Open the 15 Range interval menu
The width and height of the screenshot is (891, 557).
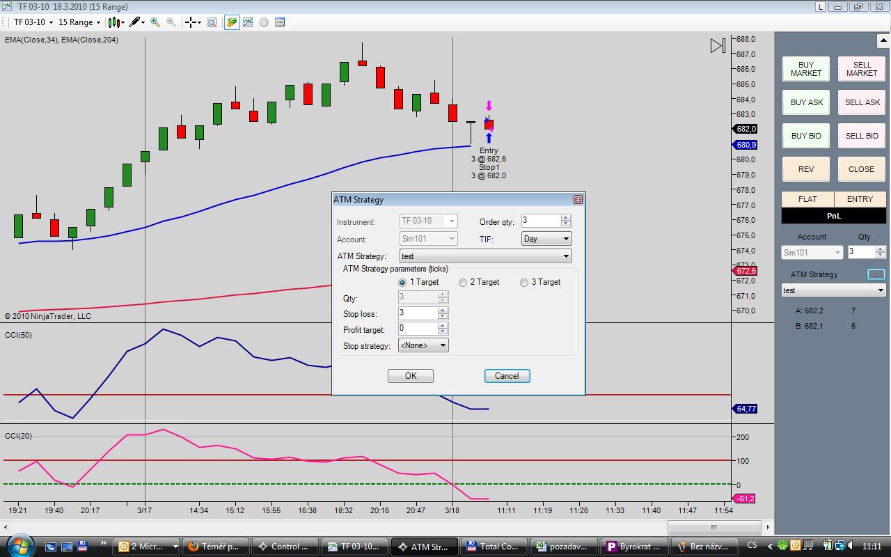click(79, 22)
